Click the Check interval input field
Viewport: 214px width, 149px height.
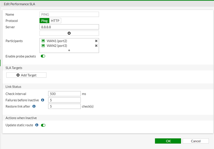pos(64,94)
